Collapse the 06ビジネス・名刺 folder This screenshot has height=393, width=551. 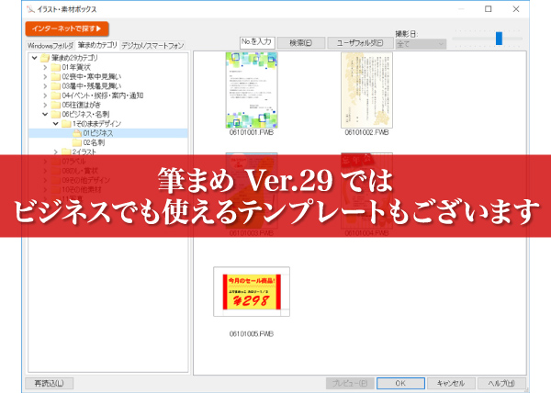pos(45,114)
